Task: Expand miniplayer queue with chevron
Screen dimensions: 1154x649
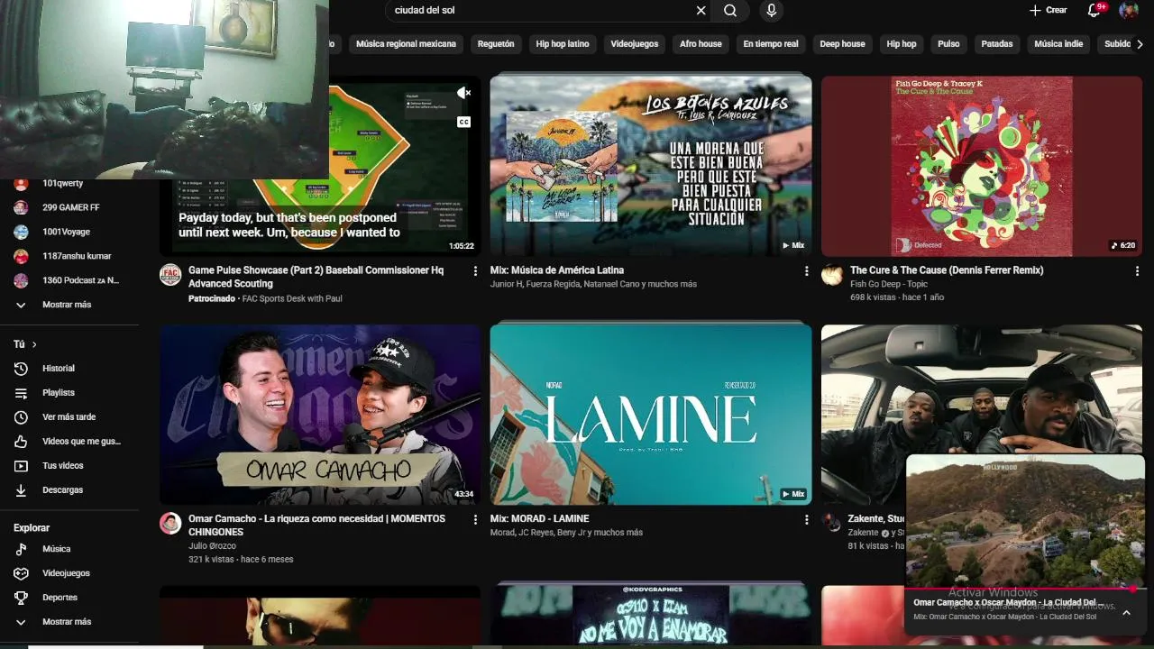Action: tap(1126, 612)
